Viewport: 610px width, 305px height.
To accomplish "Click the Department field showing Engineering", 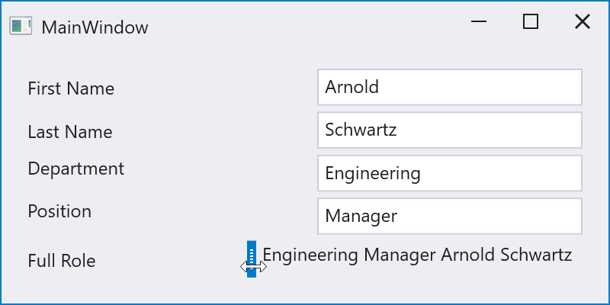I will pyautogui.click(x=450, y=173).
